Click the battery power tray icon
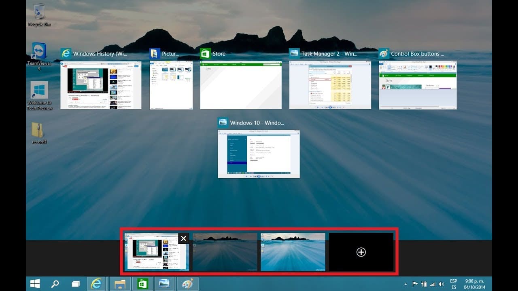Viewport: 518px width, 291px height. pyautogui.click(x=424, y=284)
